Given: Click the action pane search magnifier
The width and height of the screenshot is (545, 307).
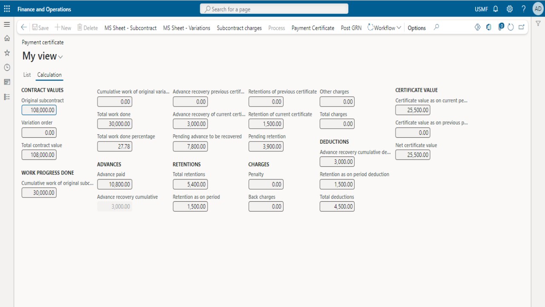Looking at the screenshot, I should (x=436, y=27).
